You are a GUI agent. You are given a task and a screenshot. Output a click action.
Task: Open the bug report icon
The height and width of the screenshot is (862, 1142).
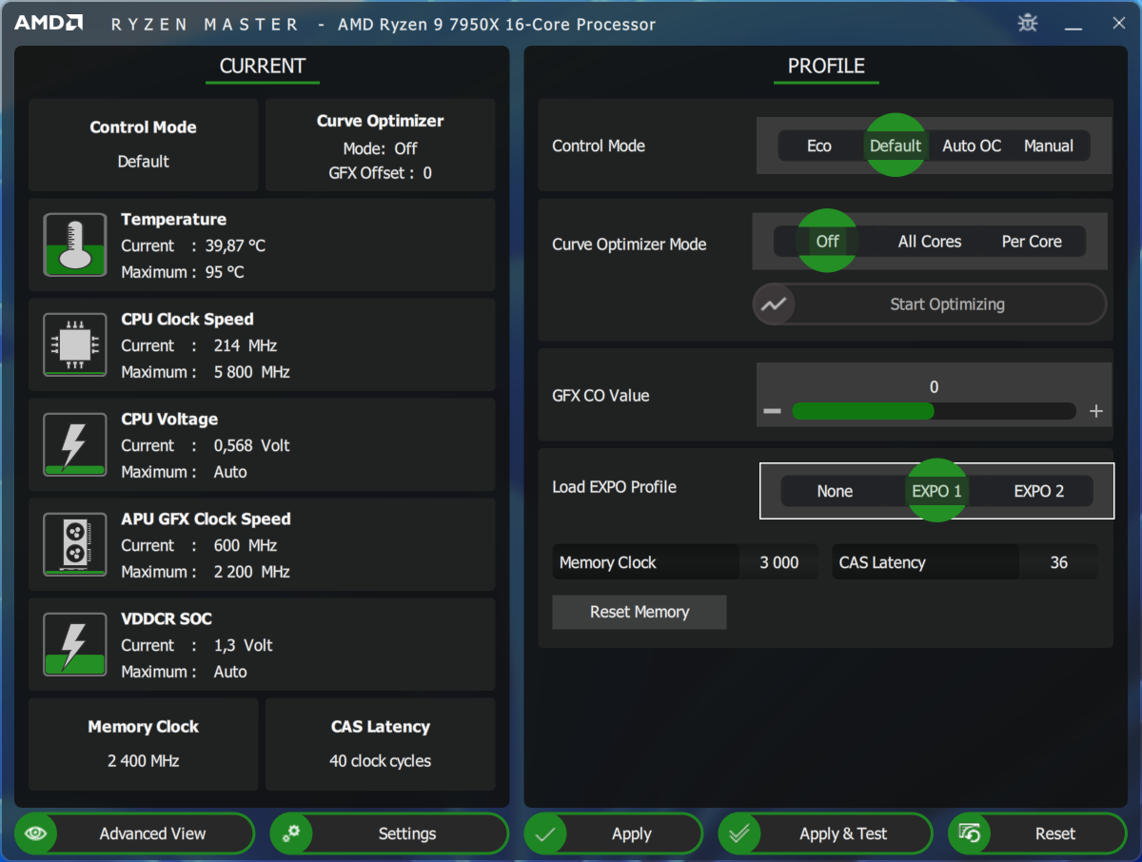click(x=1028, y=23)
